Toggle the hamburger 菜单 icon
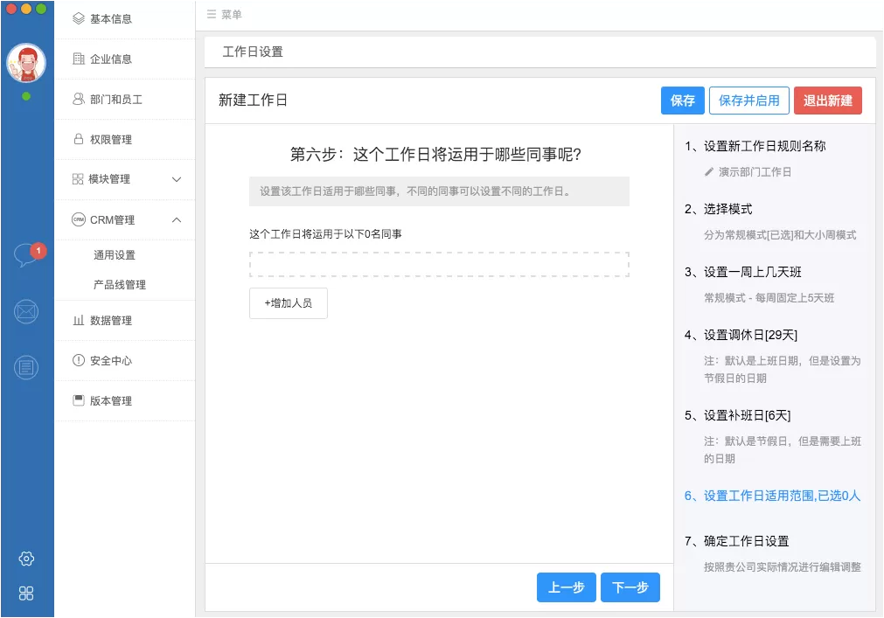This screenshot has height=618, width=884. (212, 14)
